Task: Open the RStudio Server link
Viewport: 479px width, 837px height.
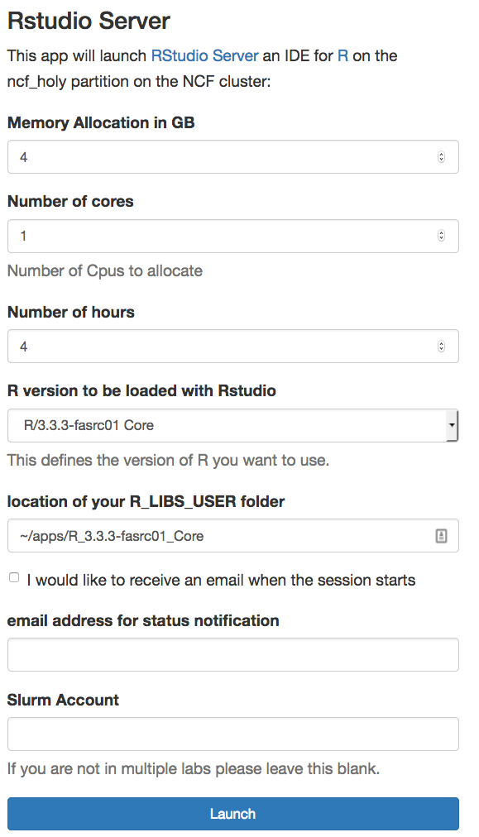Action: 204,55
